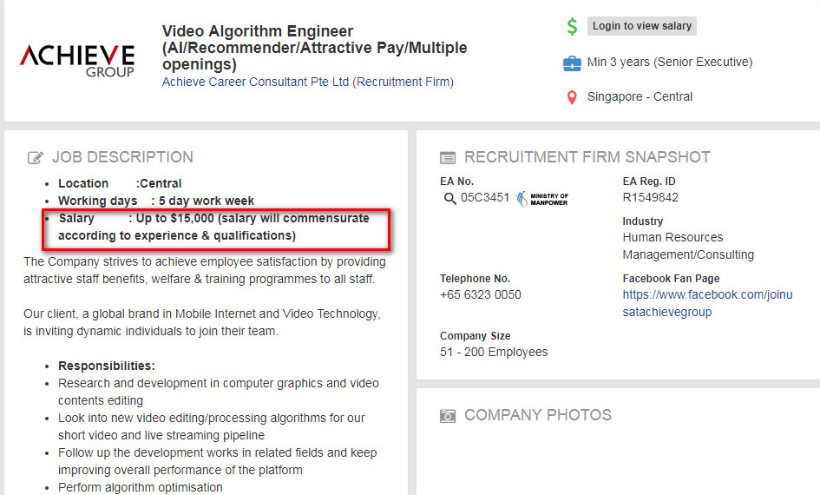This screenshot has height=495, width=820.
Task: Click the red location pin icon
Action: click(x=572, y=97)
